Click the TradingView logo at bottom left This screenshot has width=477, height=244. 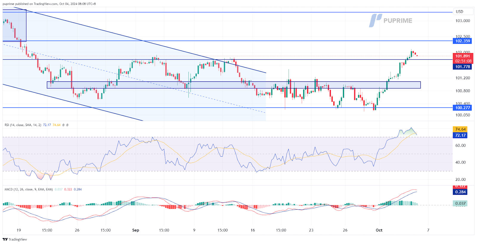tap(15, 239)
